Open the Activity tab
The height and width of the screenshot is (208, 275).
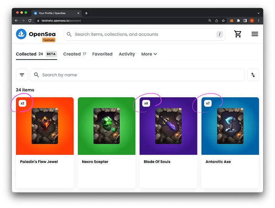(127, 54)
